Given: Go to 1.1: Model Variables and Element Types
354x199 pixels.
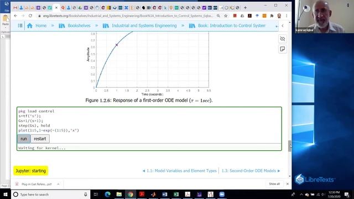Looking at the screenshot, I should point(179,171).
